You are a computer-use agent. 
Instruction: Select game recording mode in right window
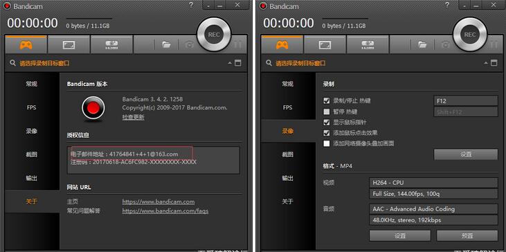[x=282, y=44]
